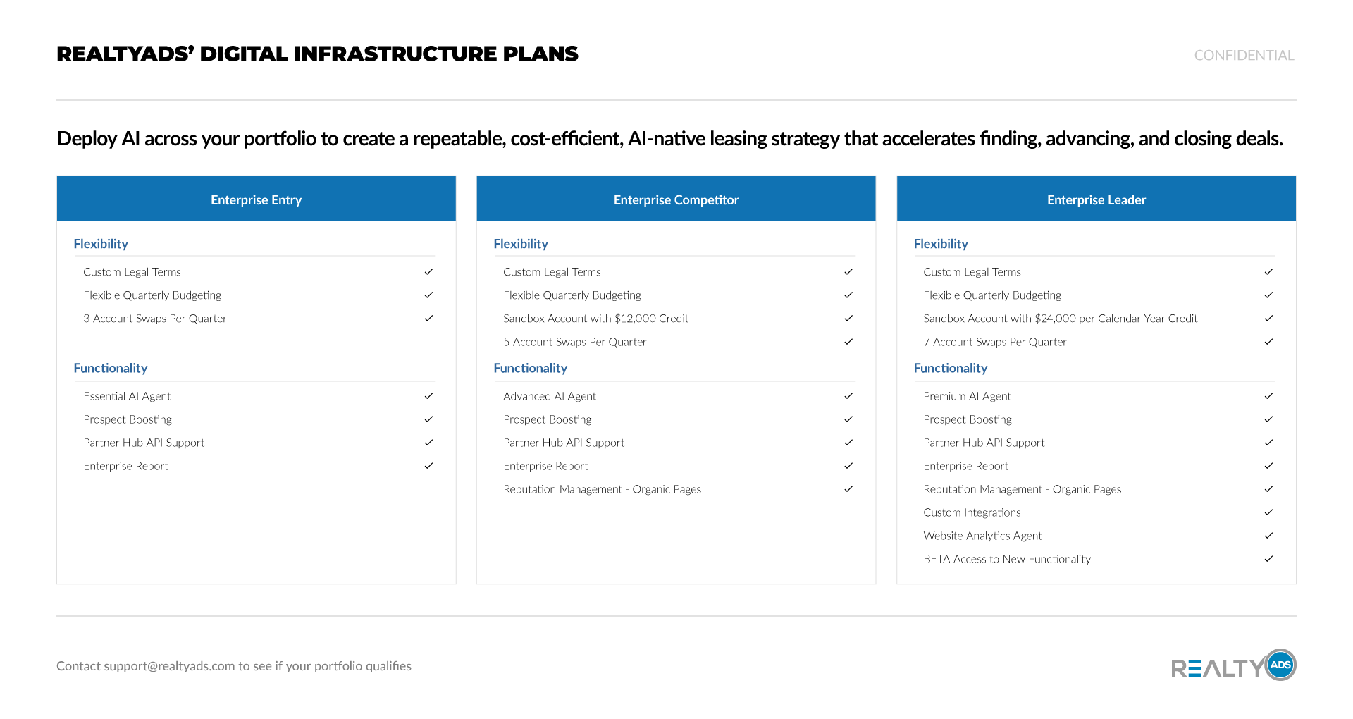Click Flexible Quarterly Budgeting in Enterprise Competitor

[x=572, y=295]
